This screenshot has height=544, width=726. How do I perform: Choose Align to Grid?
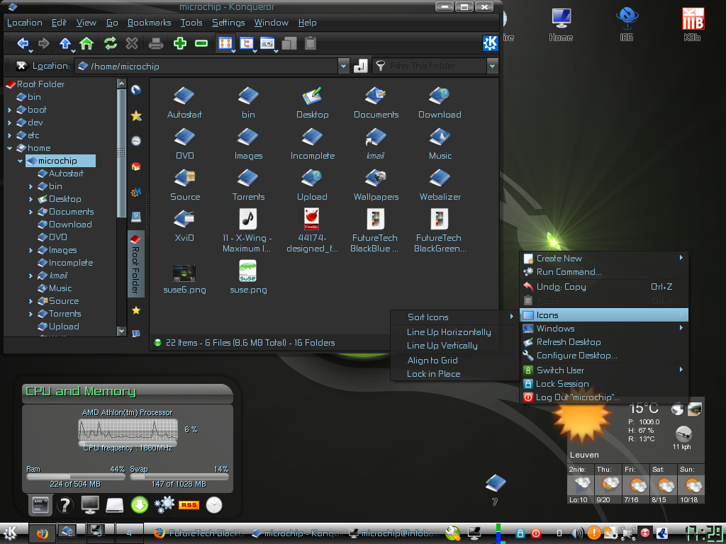click(454, 361)
